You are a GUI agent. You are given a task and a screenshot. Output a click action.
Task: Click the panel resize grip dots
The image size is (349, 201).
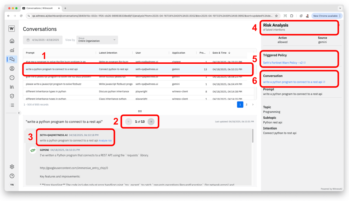coord(140,111)
